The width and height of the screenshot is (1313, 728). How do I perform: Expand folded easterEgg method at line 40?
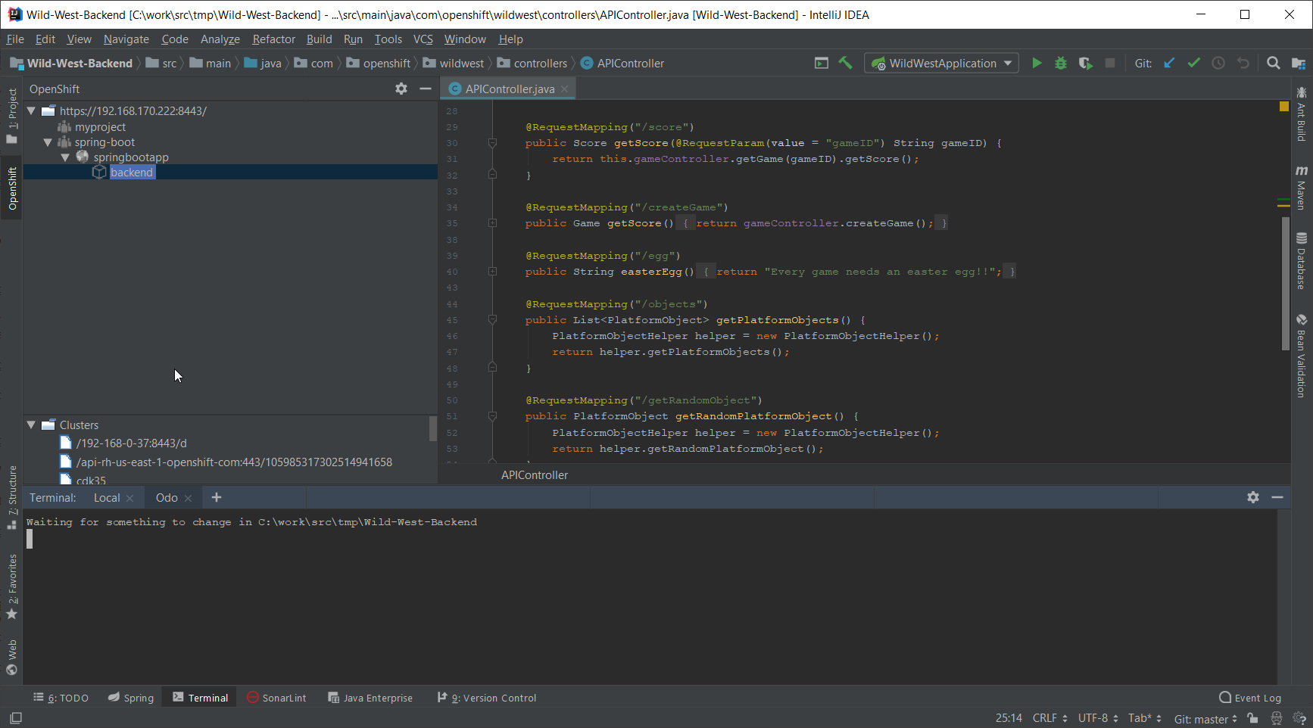pos(492,272)
